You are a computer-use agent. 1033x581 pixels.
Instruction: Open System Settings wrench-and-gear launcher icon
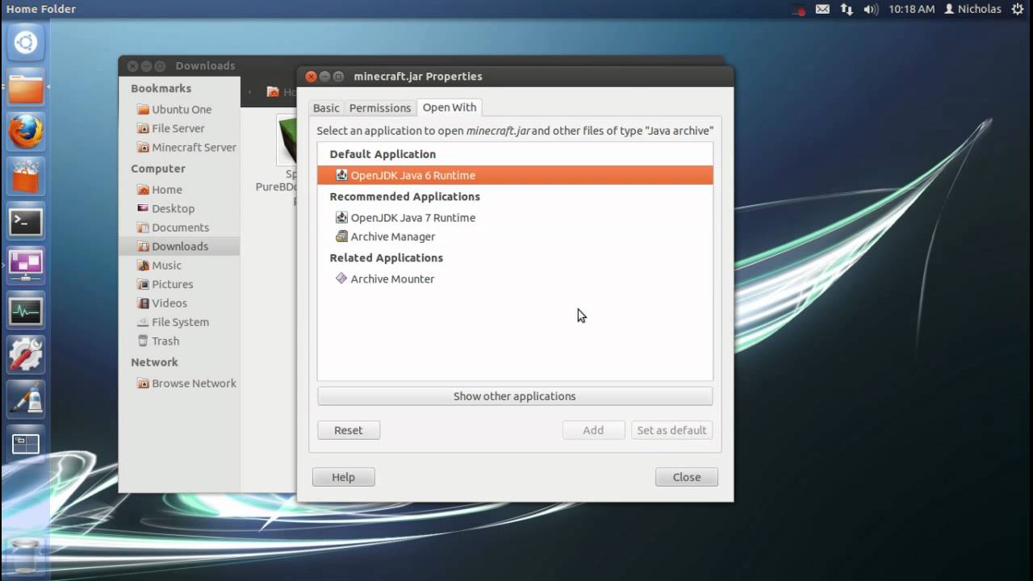[25, 355]
